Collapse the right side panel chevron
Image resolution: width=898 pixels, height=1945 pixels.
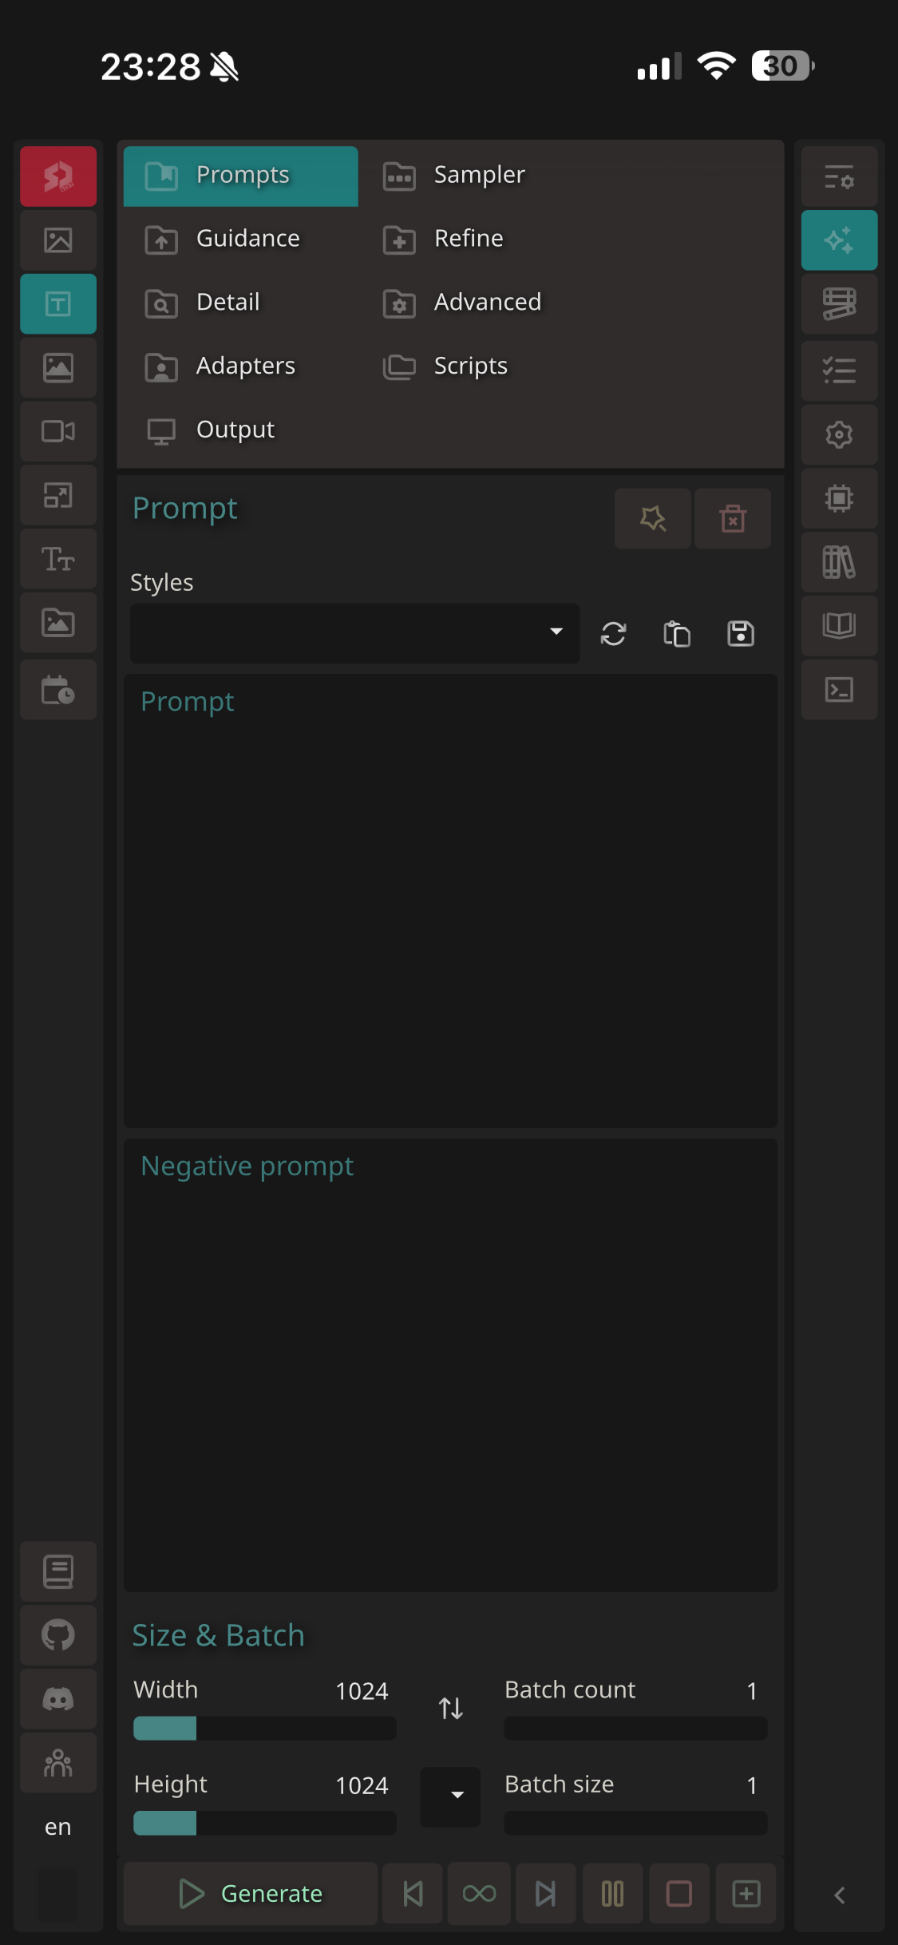click(839, 1895)
